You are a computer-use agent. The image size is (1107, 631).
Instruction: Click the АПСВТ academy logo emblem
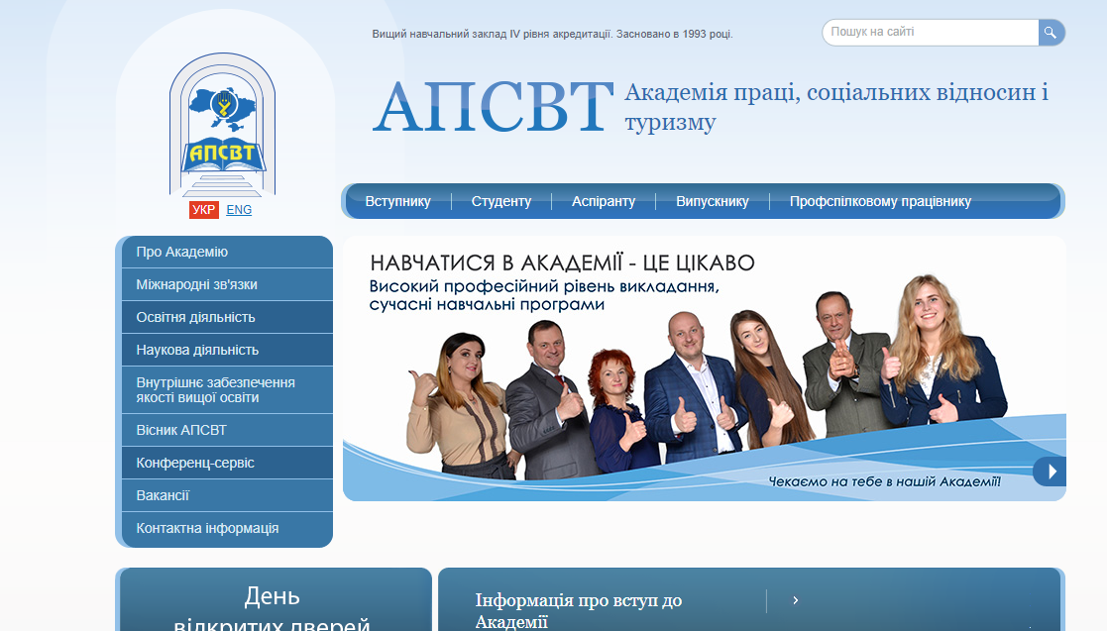[221, 129]
